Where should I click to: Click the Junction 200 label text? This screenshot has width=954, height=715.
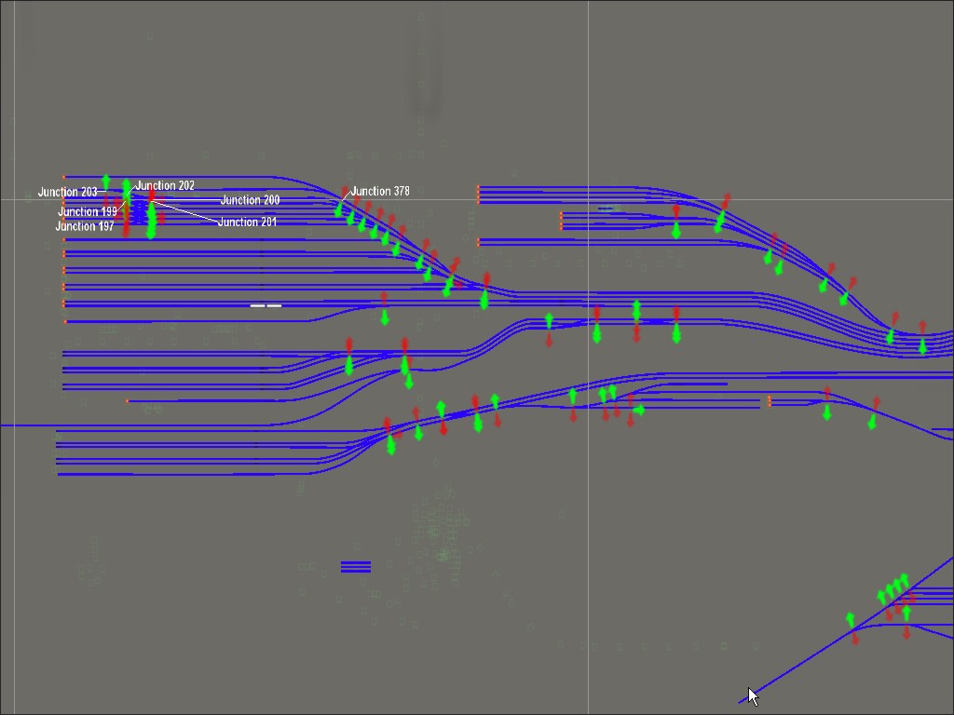coord(250,200)
